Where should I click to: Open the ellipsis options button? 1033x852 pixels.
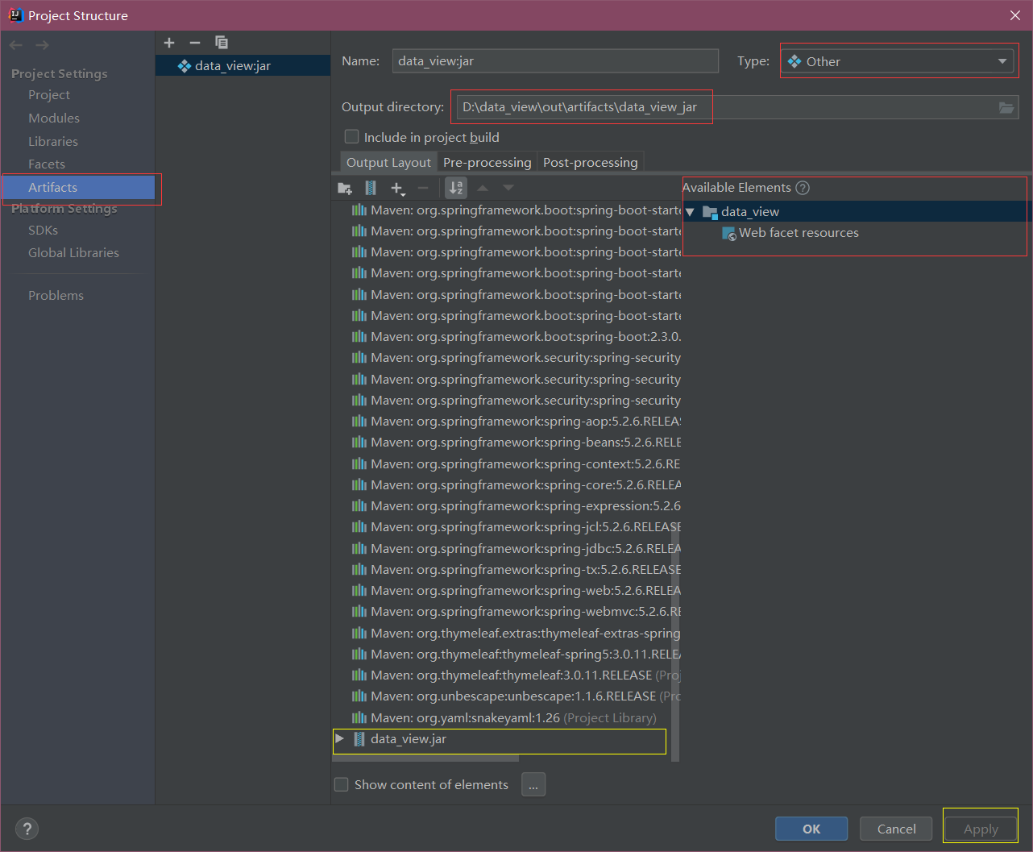[533, 784]
